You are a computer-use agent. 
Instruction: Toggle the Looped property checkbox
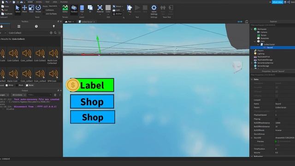click(x=277, y=100)
